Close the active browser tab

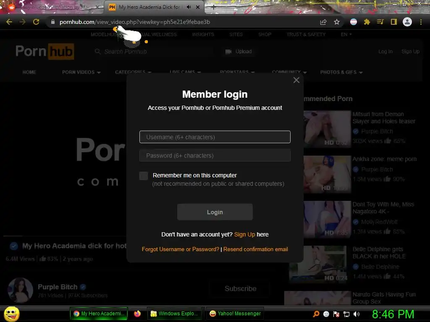(x=198, y=7)
